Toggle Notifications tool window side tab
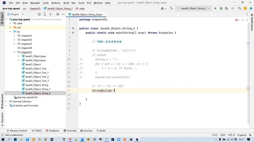The image size is (254, 142). click(252, 22)
